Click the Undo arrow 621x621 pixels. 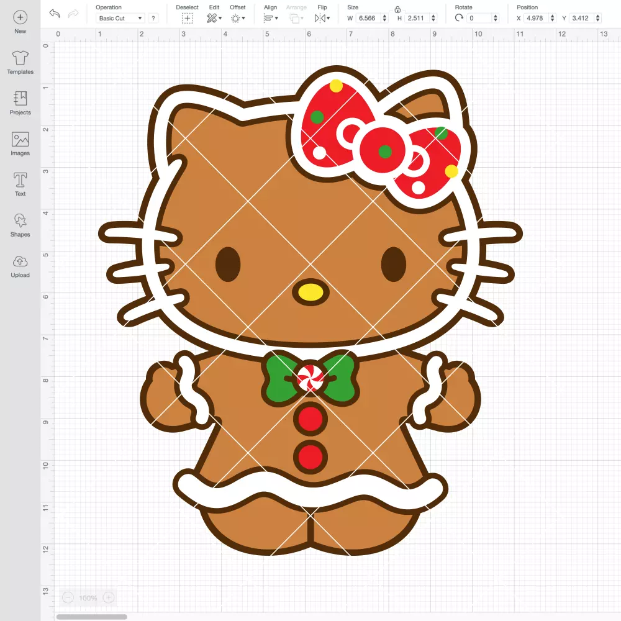pyautogui.click(x=55, y=14)
